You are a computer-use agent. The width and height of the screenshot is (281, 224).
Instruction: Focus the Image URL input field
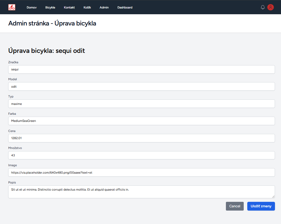(x=141, y=173)
